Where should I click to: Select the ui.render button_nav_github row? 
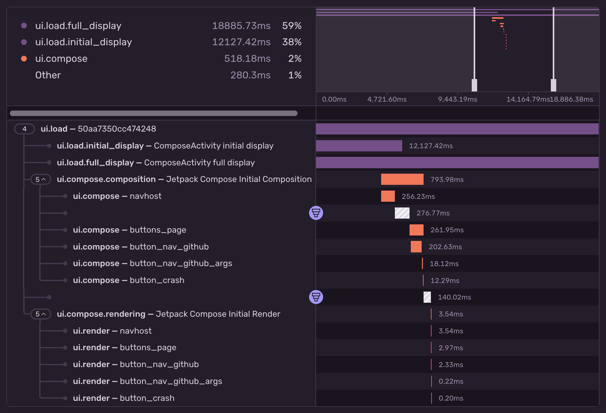tap(136, 364)
